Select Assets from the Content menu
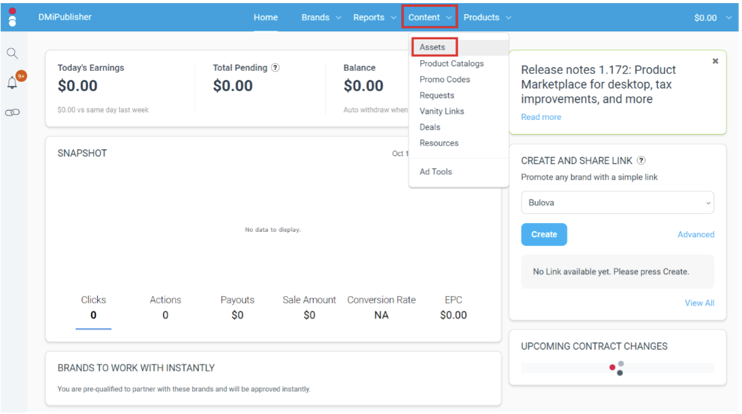 [x=432, y=47]
